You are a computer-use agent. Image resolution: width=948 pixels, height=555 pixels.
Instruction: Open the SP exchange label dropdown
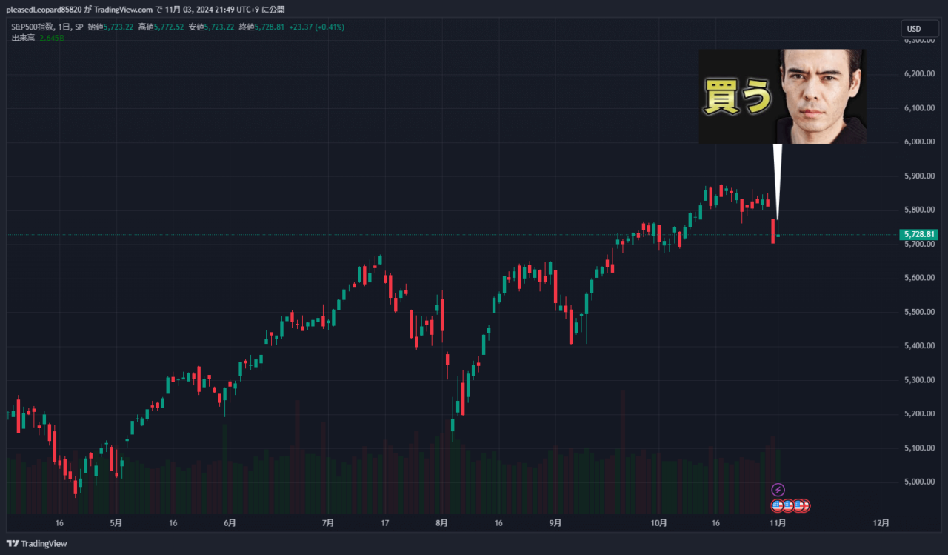pyautogui.click(x=80, y=25)
